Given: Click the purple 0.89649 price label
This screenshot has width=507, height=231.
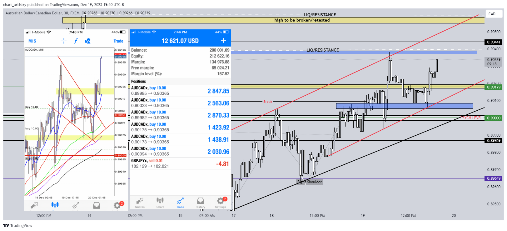Looking at the screenshot, I should (494, 178).
